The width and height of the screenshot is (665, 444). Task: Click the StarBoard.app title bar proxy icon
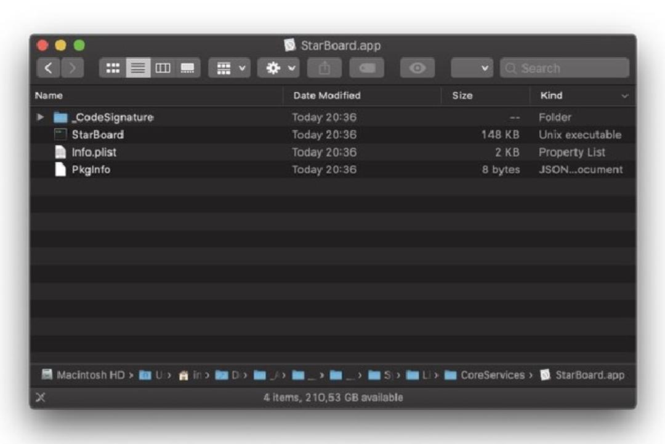(289, 45)
